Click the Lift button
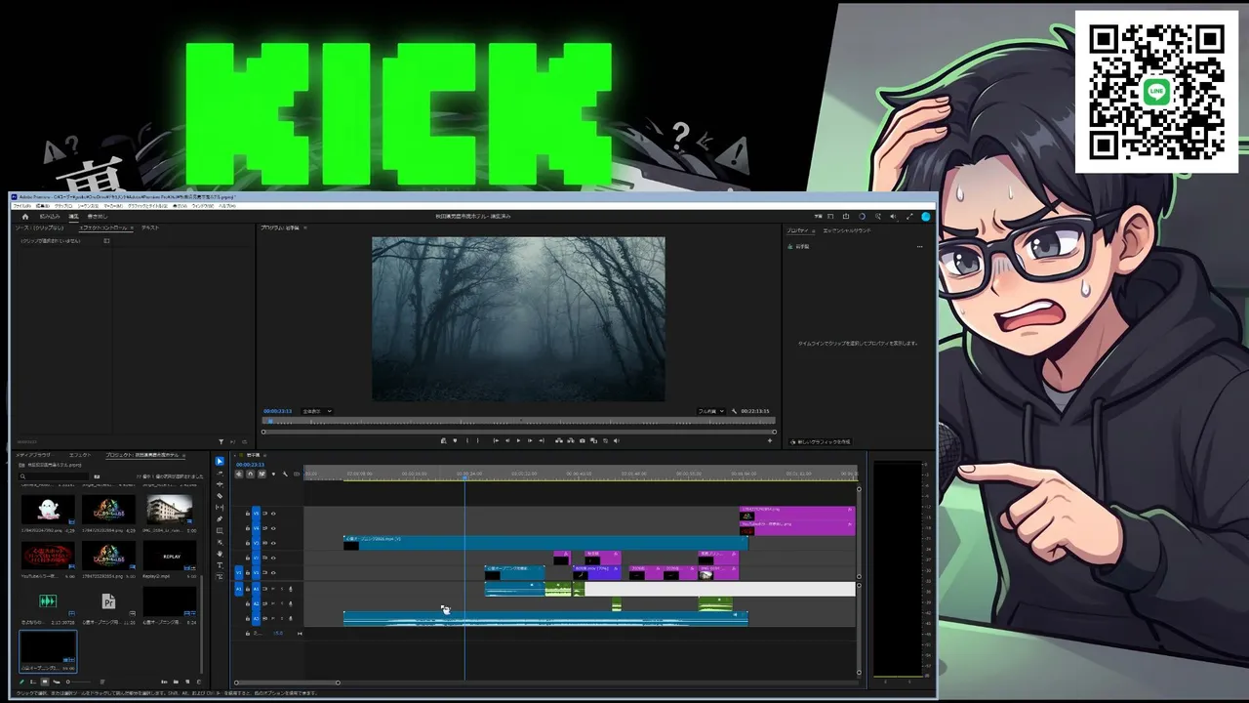Viewport: 1249px width, 703px height. 559,440
